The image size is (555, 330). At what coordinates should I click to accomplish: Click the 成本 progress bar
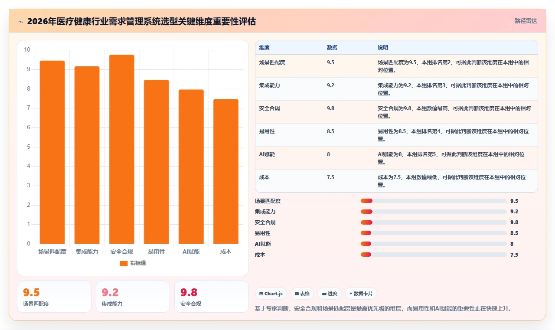coord(434,255)
